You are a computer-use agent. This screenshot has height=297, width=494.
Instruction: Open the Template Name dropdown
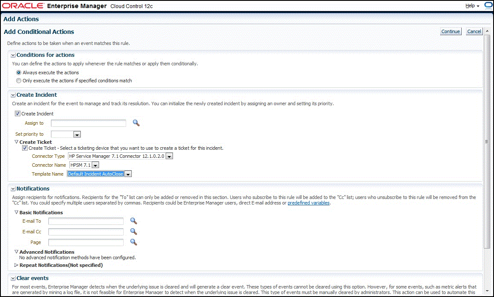point(128,174)
